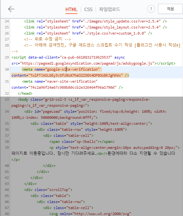The image size is (183, 216).
Task: Open the 파일업로드 tab
Action: point(110,9)
